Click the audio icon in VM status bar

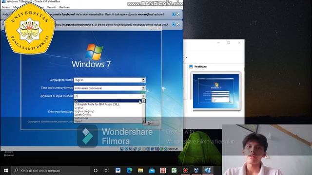click(131, 149)
